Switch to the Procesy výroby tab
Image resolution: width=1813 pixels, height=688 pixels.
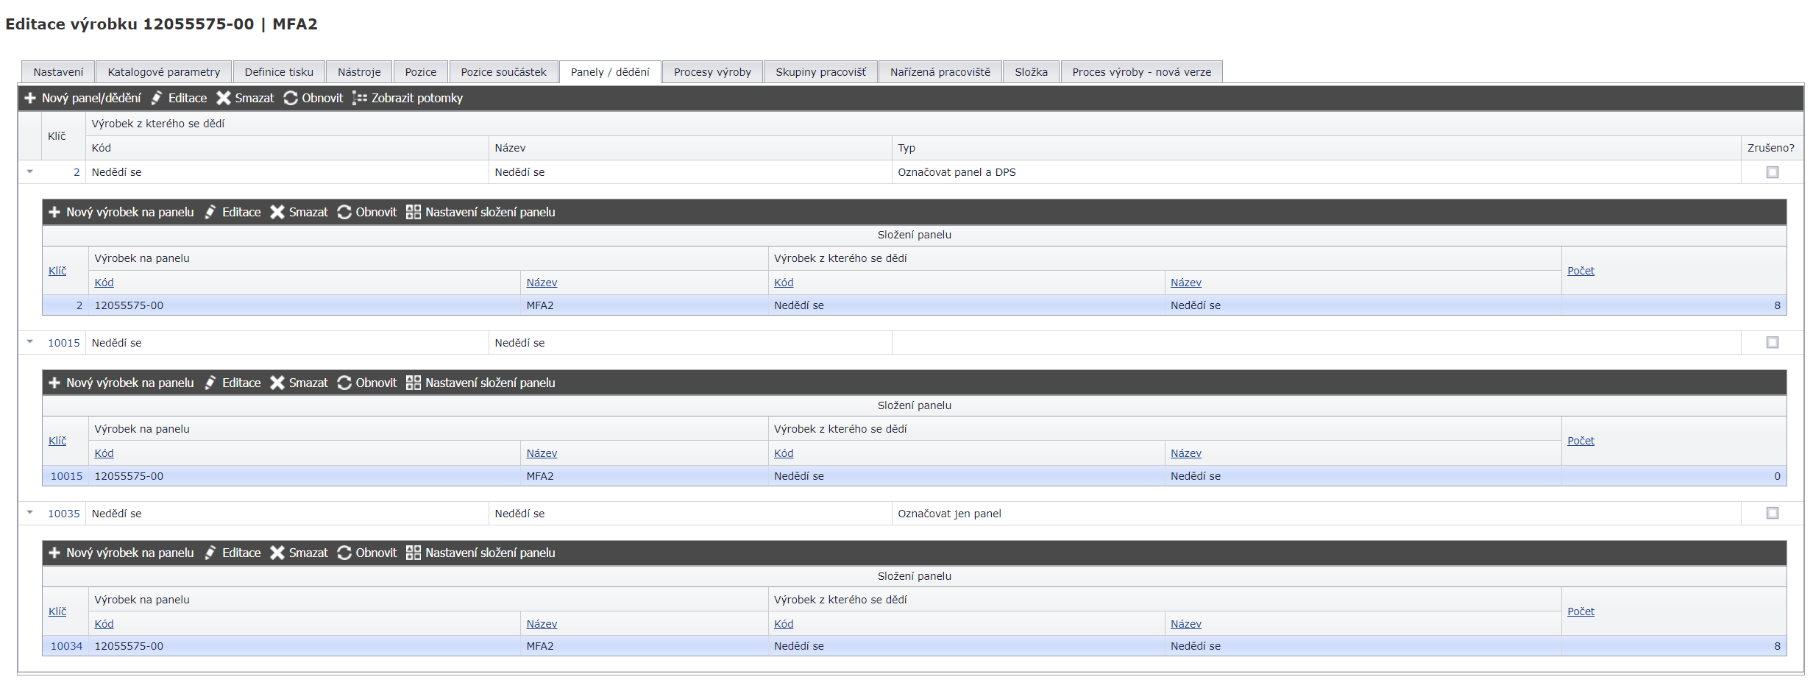(712, 72)
